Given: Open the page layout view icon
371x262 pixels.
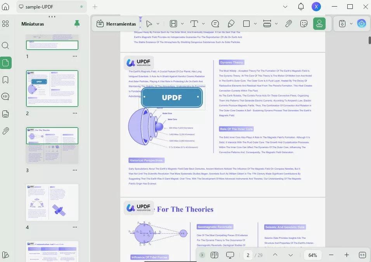Looking at the screenshot, I should 214,255.
